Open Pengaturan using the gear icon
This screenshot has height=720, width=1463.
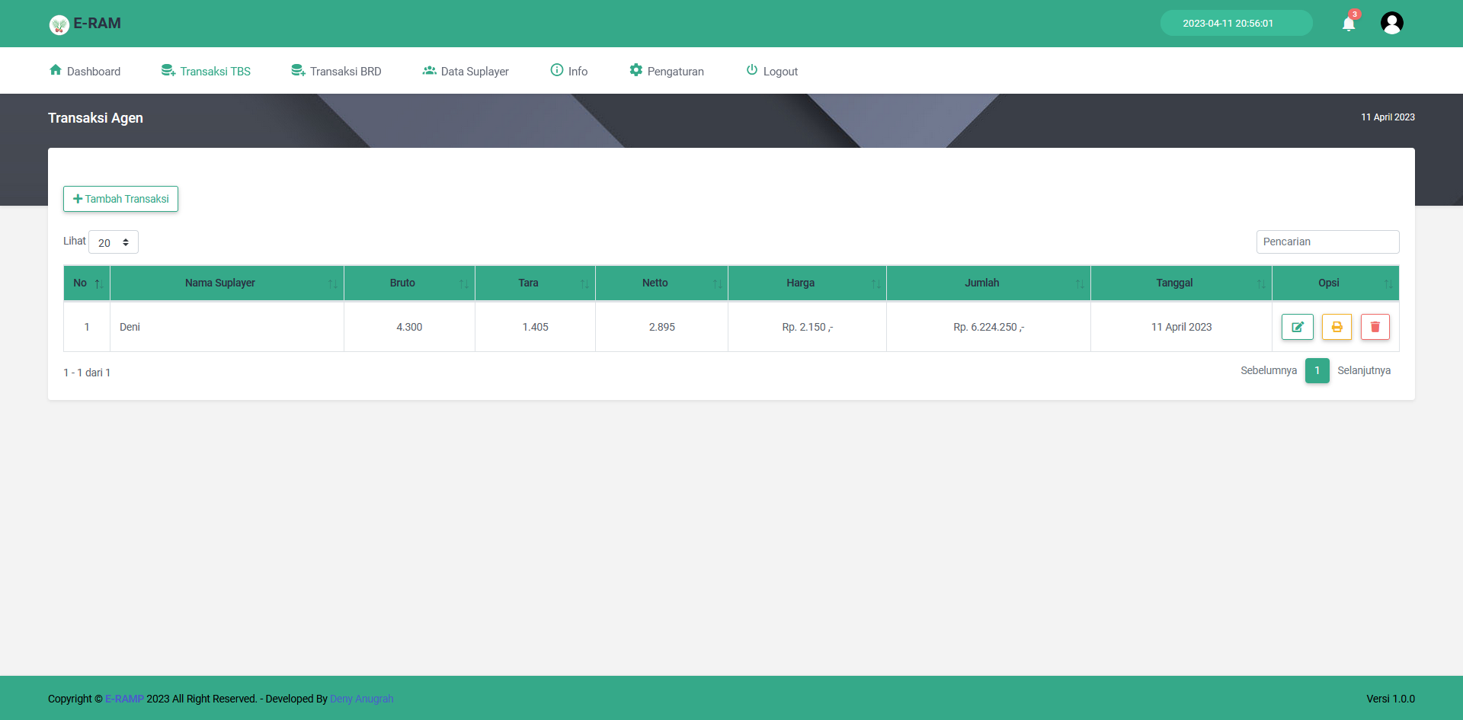(636, 70)
